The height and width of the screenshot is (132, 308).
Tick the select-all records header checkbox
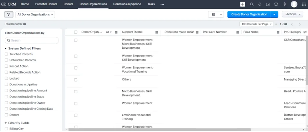tap(76, 32)
